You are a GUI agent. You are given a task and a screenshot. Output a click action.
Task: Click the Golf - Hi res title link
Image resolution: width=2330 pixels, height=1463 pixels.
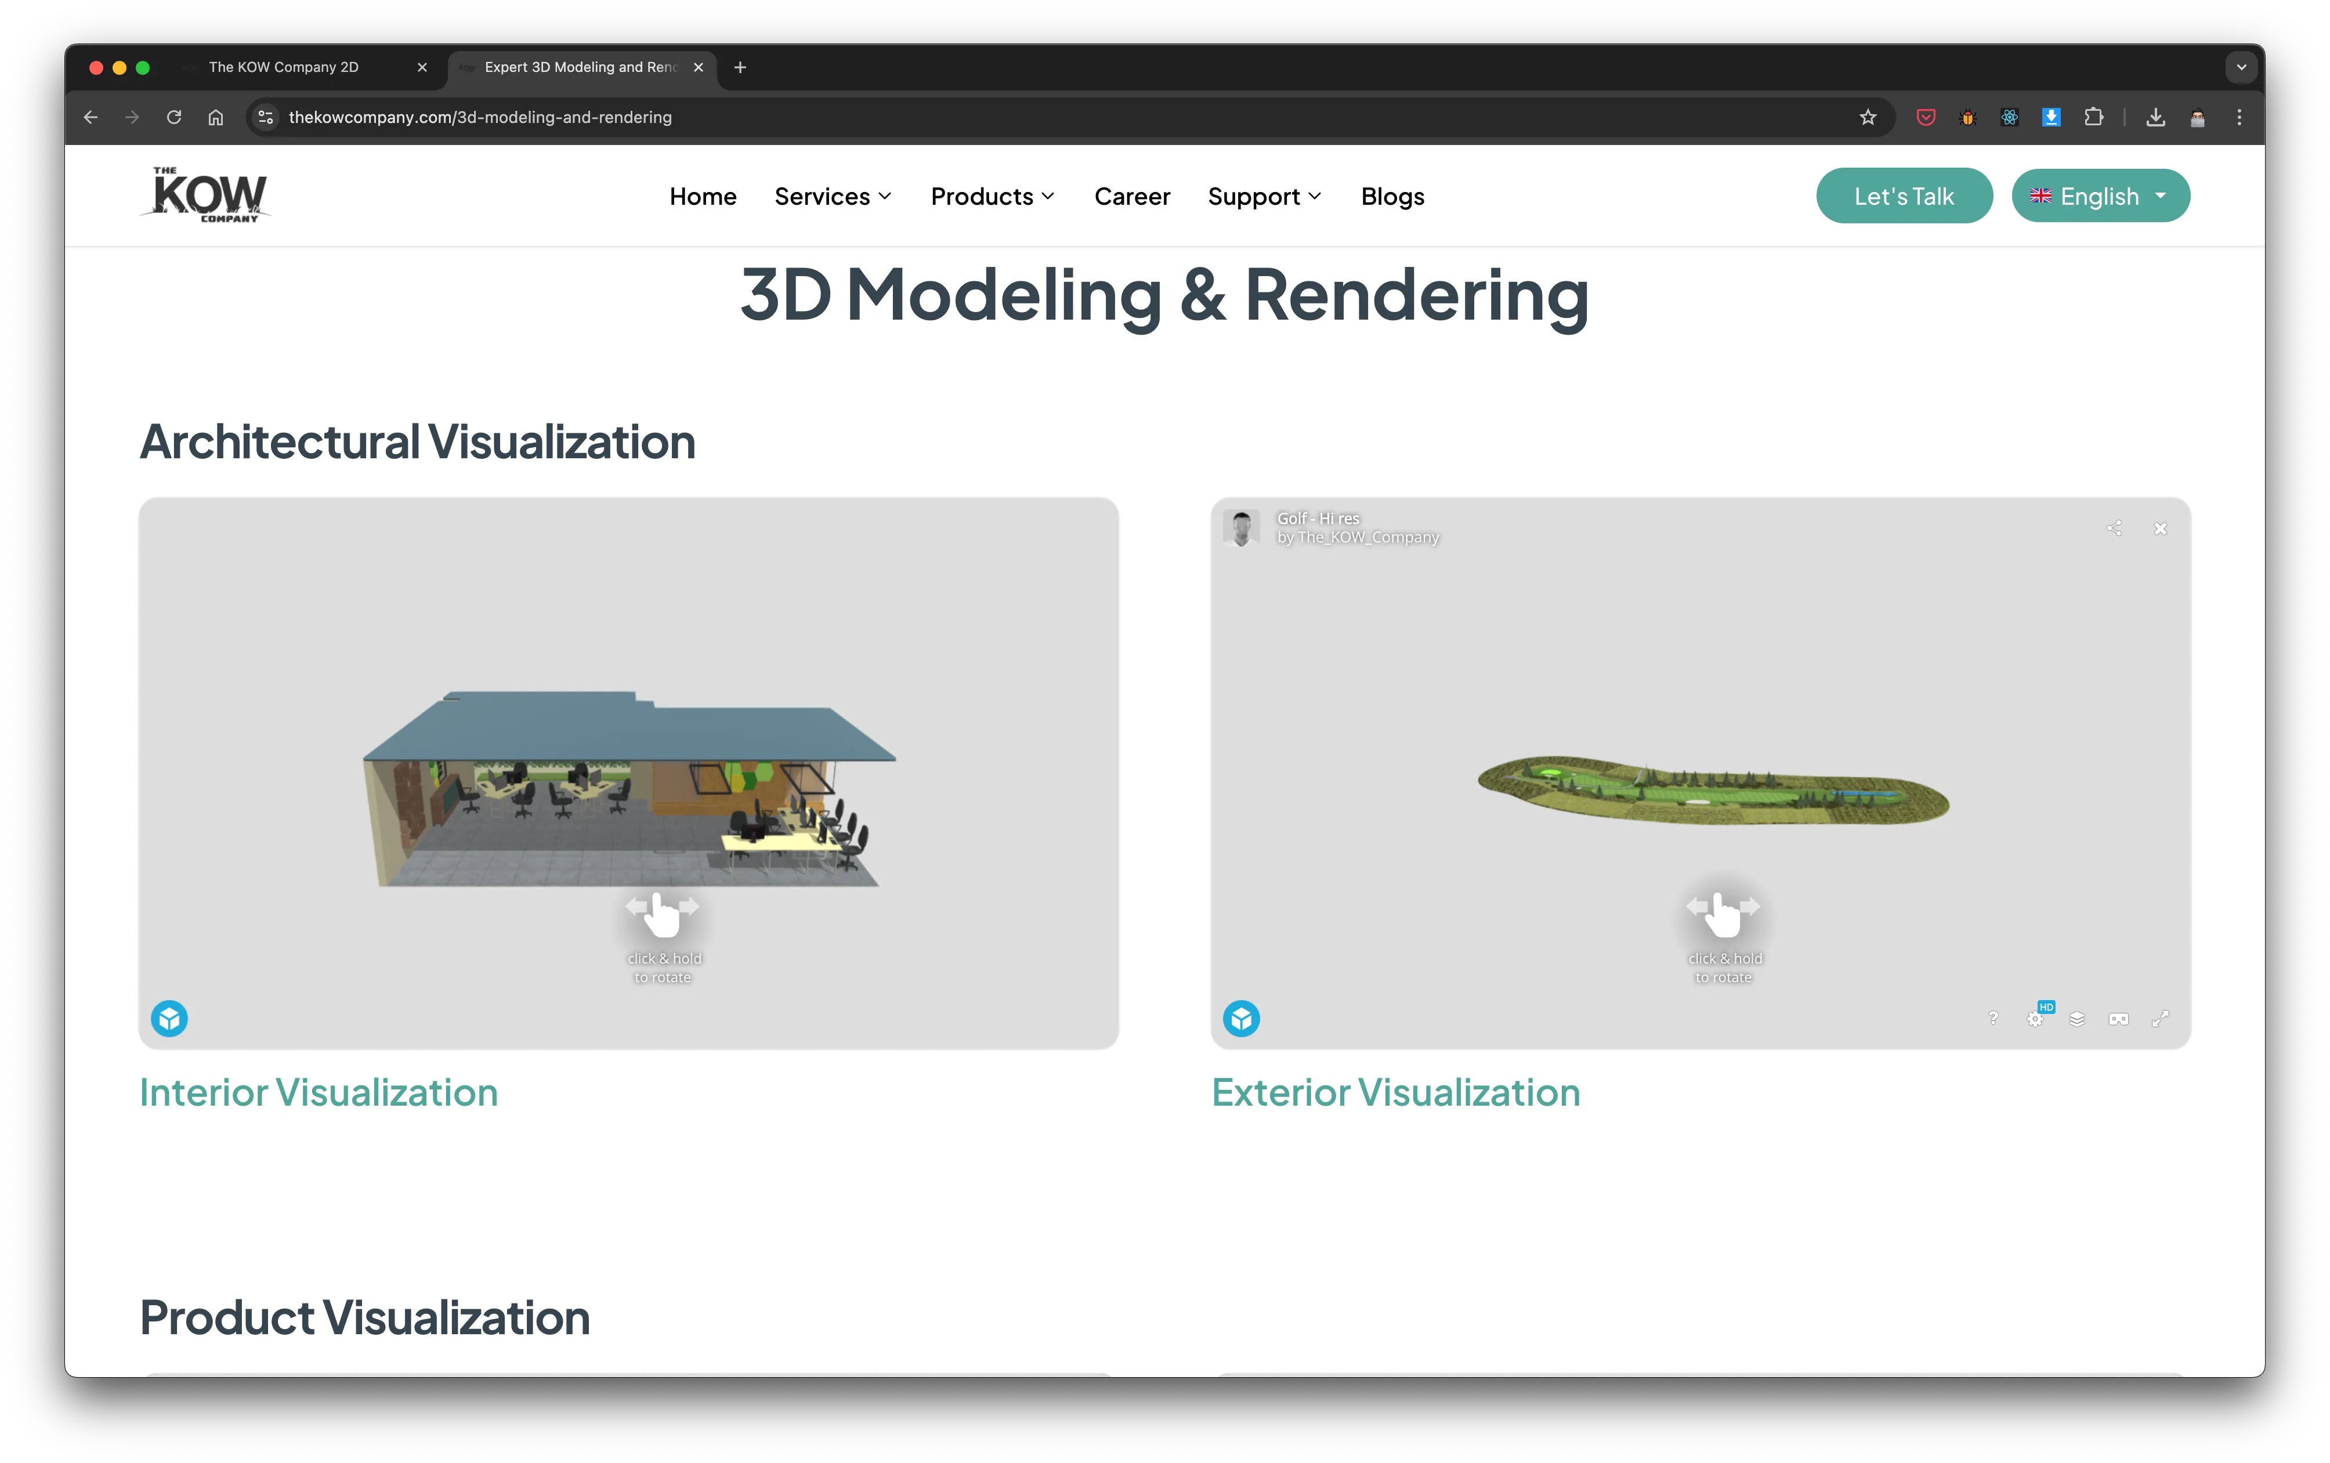(x=1318, y=519)
